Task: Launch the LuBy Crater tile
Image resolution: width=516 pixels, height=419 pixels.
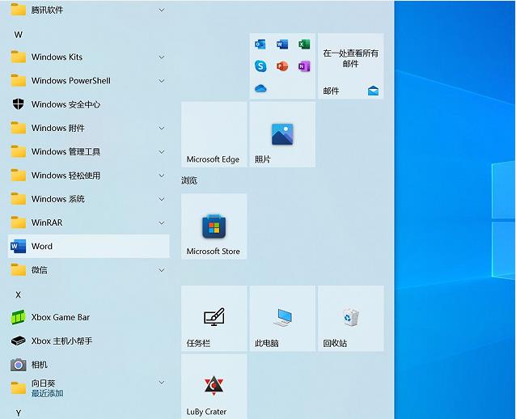Action: point(214,387)
